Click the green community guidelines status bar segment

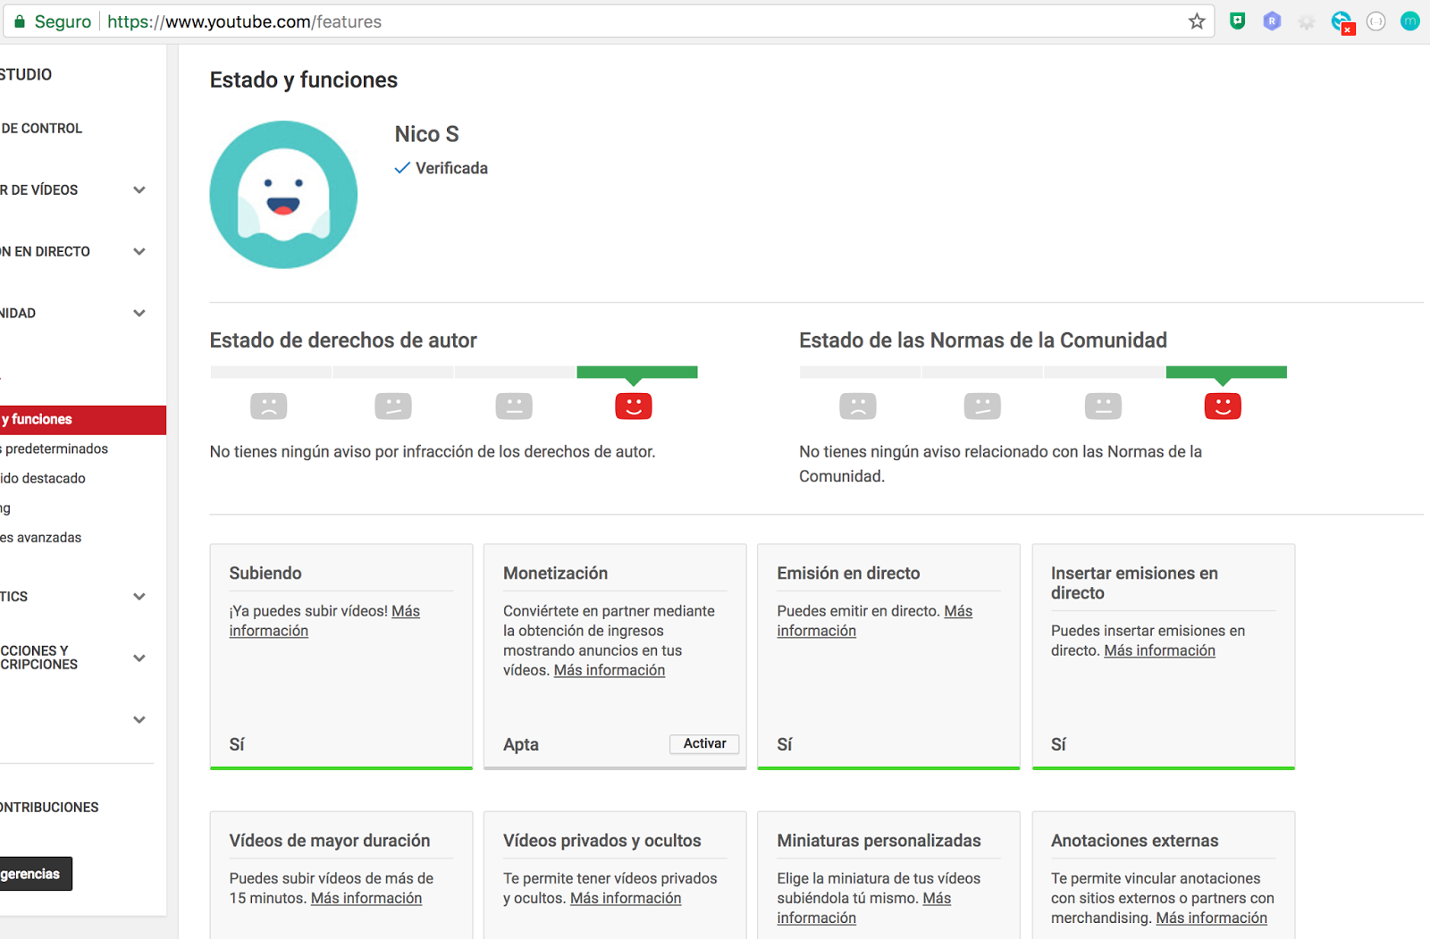pyautogui.click(x=1226, y=372)
